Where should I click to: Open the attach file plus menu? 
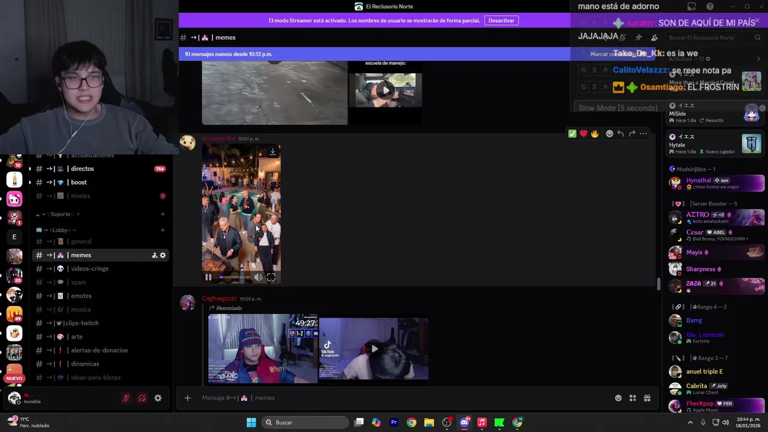click(187, 398)
